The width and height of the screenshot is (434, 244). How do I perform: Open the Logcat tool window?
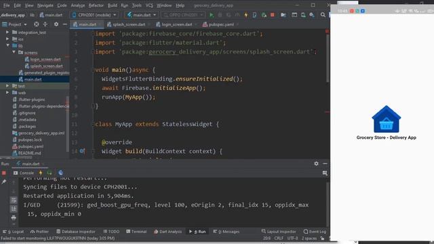click(x=14, y=232)
